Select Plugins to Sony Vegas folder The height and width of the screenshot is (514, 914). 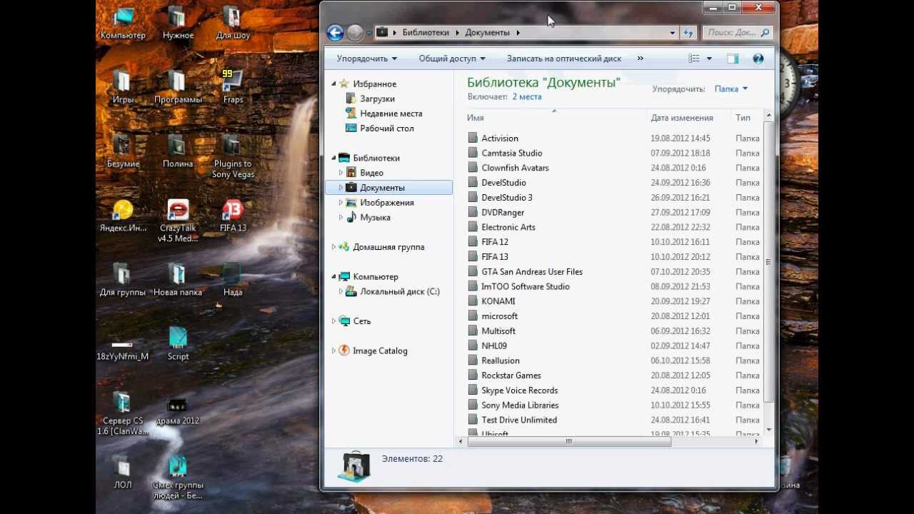233,156
